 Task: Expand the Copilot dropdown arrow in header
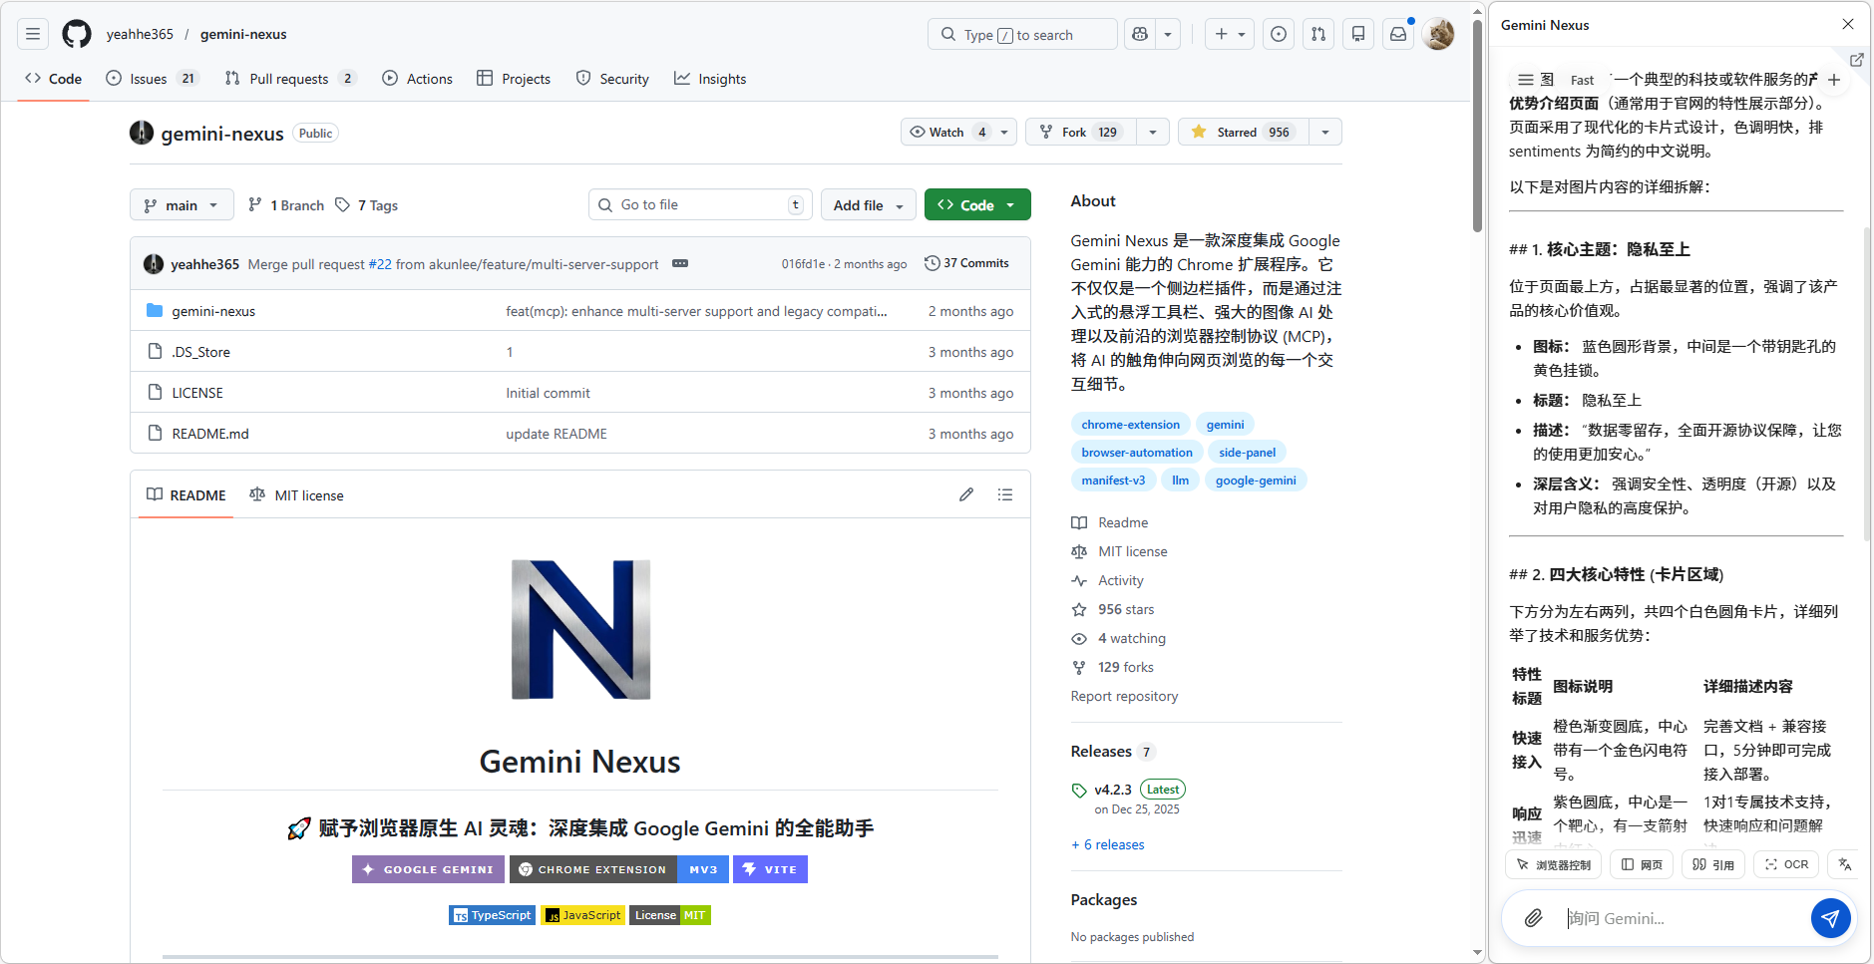click(1168, 34)
